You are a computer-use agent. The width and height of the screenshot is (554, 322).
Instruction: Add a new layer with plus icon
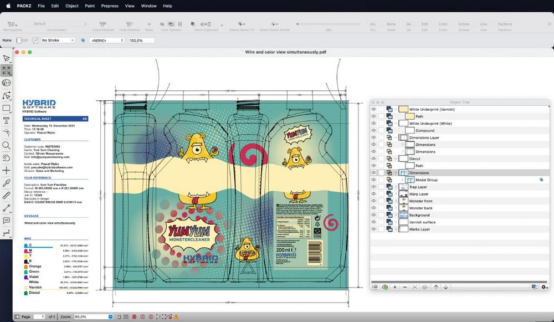point(395,287)
